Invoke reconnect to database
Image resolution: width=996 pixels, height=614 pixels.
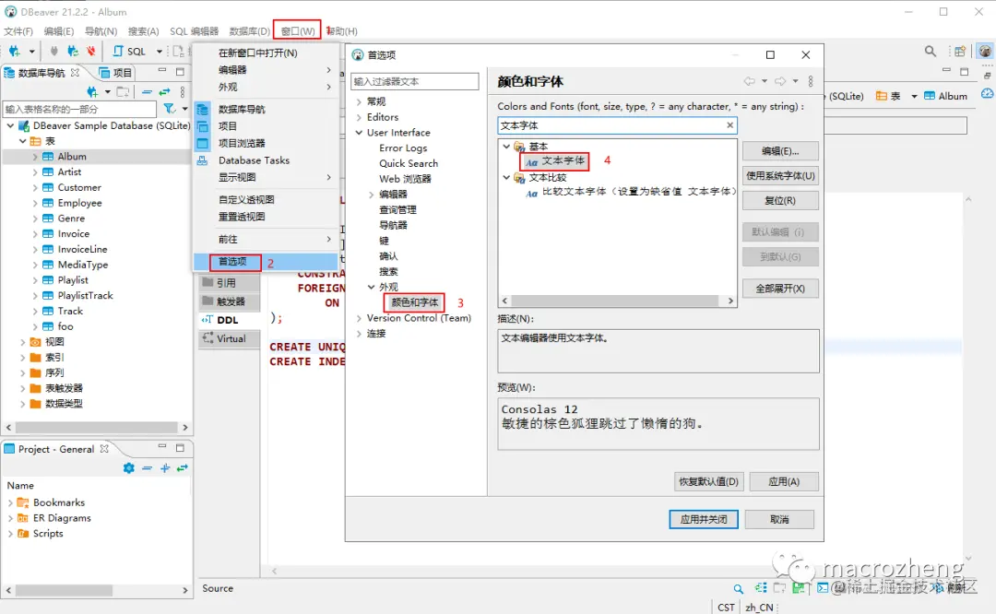(74, 51)
